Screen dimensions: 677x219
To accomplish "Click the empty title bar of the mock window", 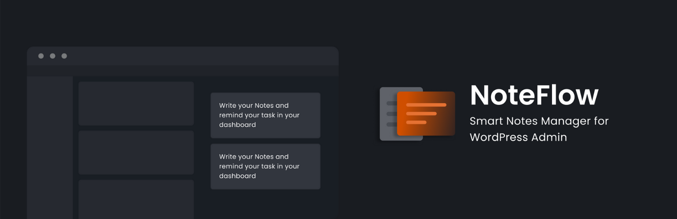I will coord(197,56).
